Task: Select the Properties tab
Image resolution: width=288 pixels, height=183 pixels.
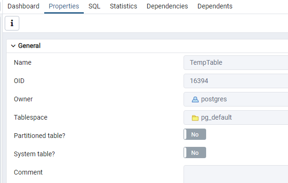Action: point(64,6)
